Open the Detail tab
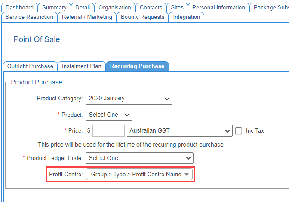The width and height of the screenshot is (289, 202). pos(83,8)
